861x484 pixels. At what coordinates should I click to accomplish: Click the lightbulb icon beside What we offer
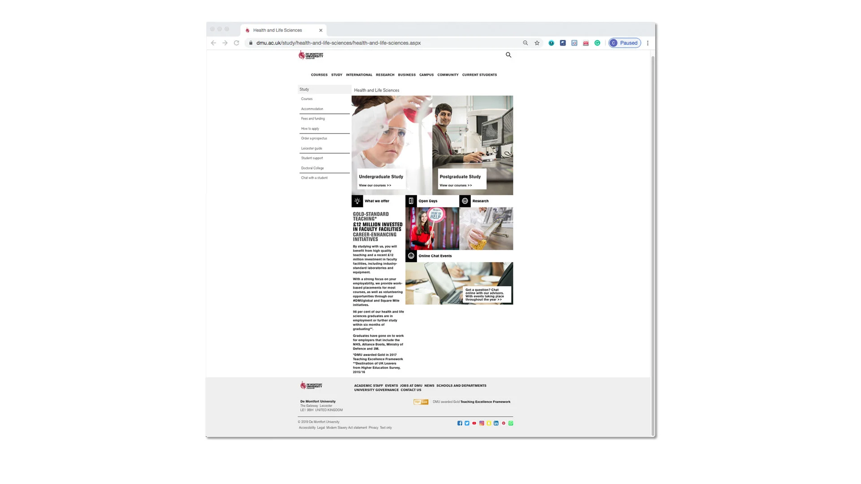point(357,201)
